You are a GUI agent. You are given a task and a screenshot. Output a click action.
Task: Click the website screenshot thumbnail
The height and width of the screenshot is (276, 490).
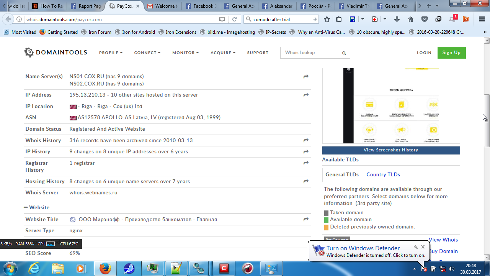[x=391, y=106]
